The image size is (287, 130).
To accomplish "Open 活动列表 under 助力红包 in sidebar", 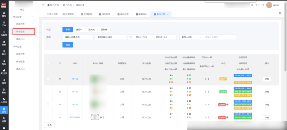I will coord(20,24).
